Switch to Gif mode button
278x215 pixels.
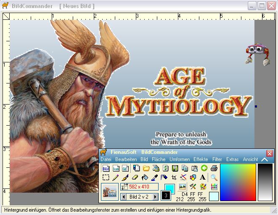(125, 168)
